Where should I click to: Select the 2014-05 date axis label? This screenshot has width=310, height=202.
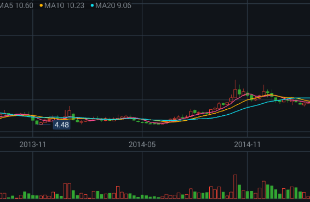point(142,144)
